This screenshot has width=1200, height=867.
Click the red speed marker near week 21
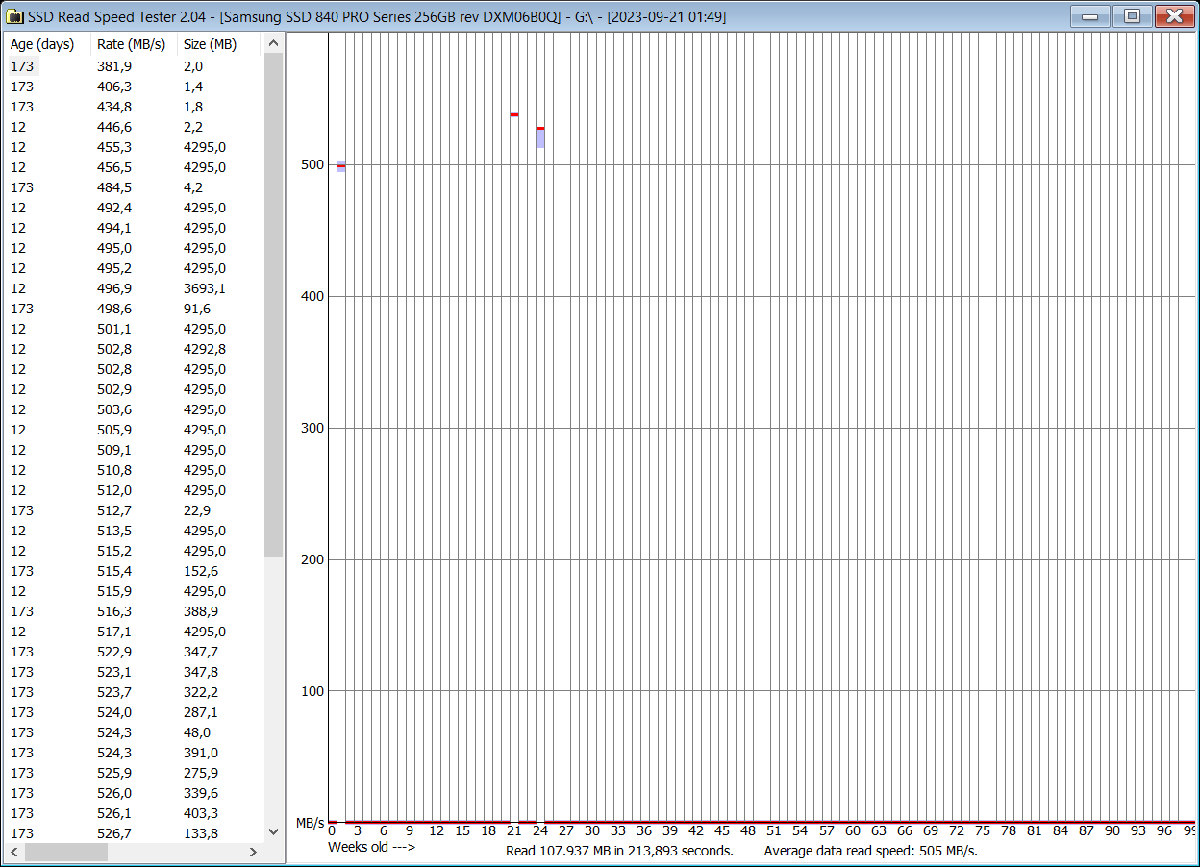coord(512,113)
